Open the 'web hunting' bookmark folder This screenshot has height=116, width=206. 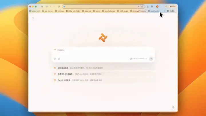tap(154, 11)
